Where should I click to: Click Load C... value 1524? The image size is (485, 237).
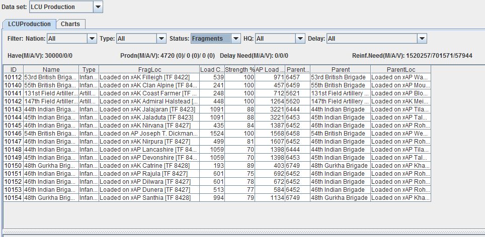(x=212, y=134)
